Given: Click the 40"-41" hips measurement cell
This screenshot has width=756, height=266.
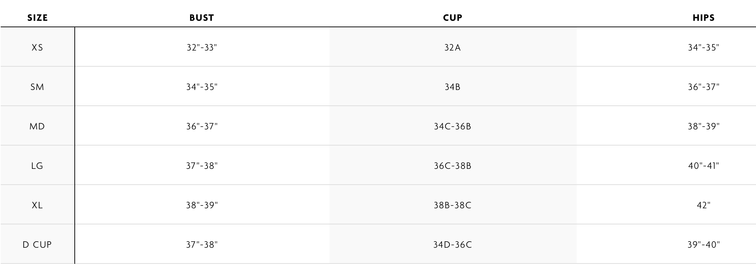Looking at the screenshot, I should (x=703, y=166).
